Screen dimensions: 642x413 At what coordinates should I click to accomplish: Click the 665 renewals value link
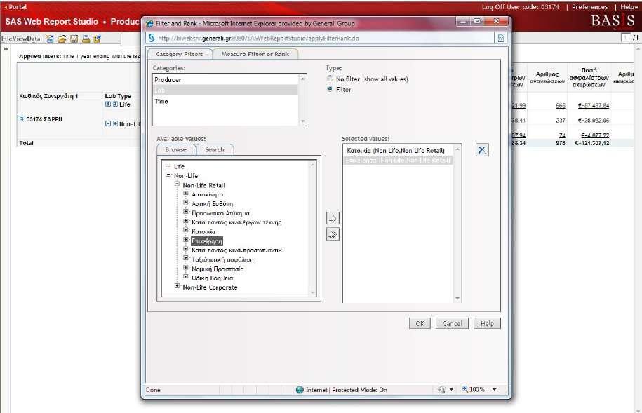tap(561, 106)
